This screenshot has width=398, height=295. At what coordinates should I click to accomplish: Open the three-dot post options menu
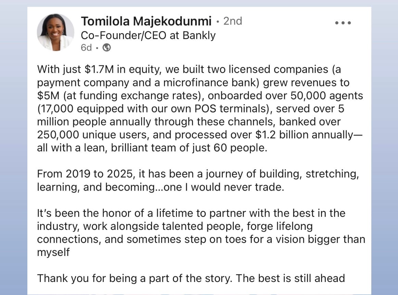point(343,23)
